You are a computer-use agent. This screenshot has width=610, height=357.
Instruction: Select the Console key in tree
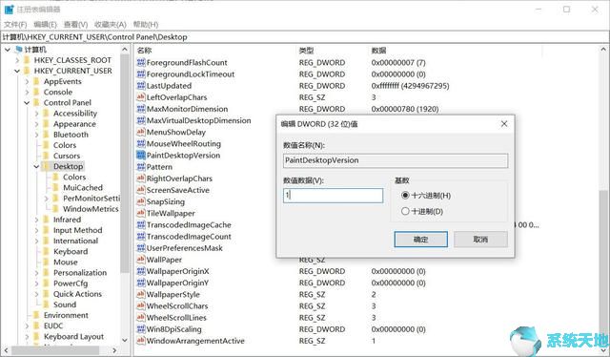58,92
